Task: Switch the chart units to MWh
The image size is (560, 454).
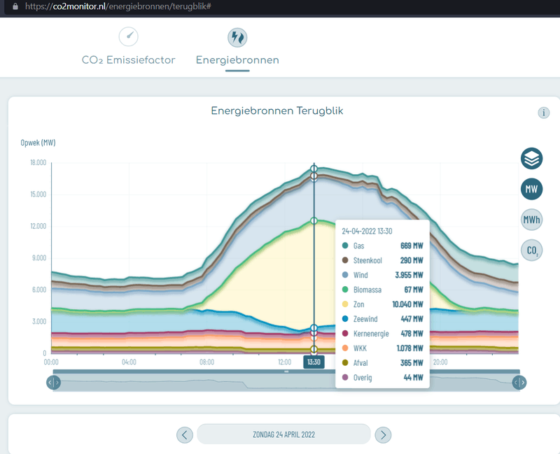Action: 531,220
